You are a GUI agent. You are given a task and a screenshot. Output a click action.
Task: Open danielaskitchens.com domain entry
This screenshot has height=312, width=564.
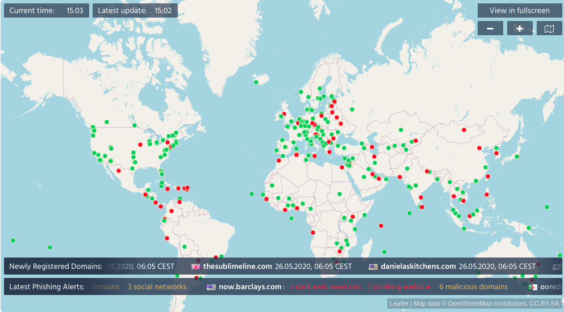(419, 267)
